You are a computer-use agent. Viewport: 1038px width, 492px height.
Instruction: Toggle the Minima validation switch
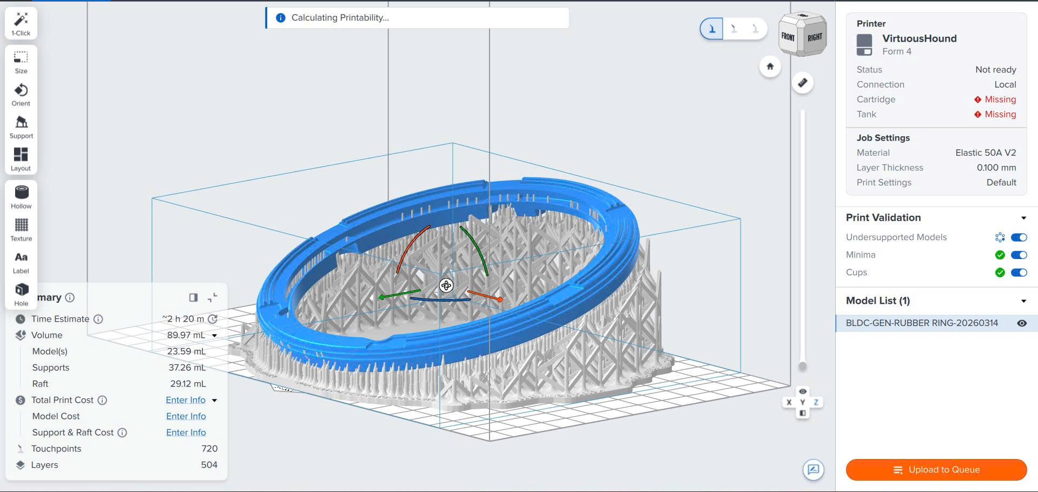[x=1019, y=255]
